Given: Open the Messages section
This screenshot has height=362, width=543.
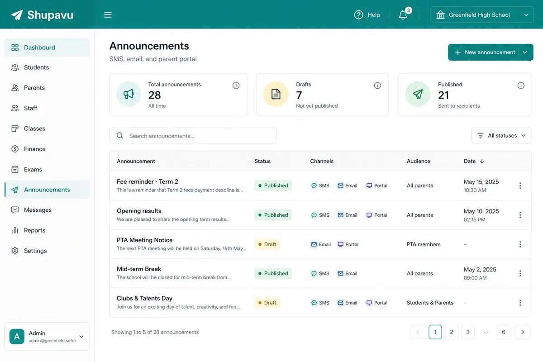Looking at the screenshot, I should click(x=47, y=210).
